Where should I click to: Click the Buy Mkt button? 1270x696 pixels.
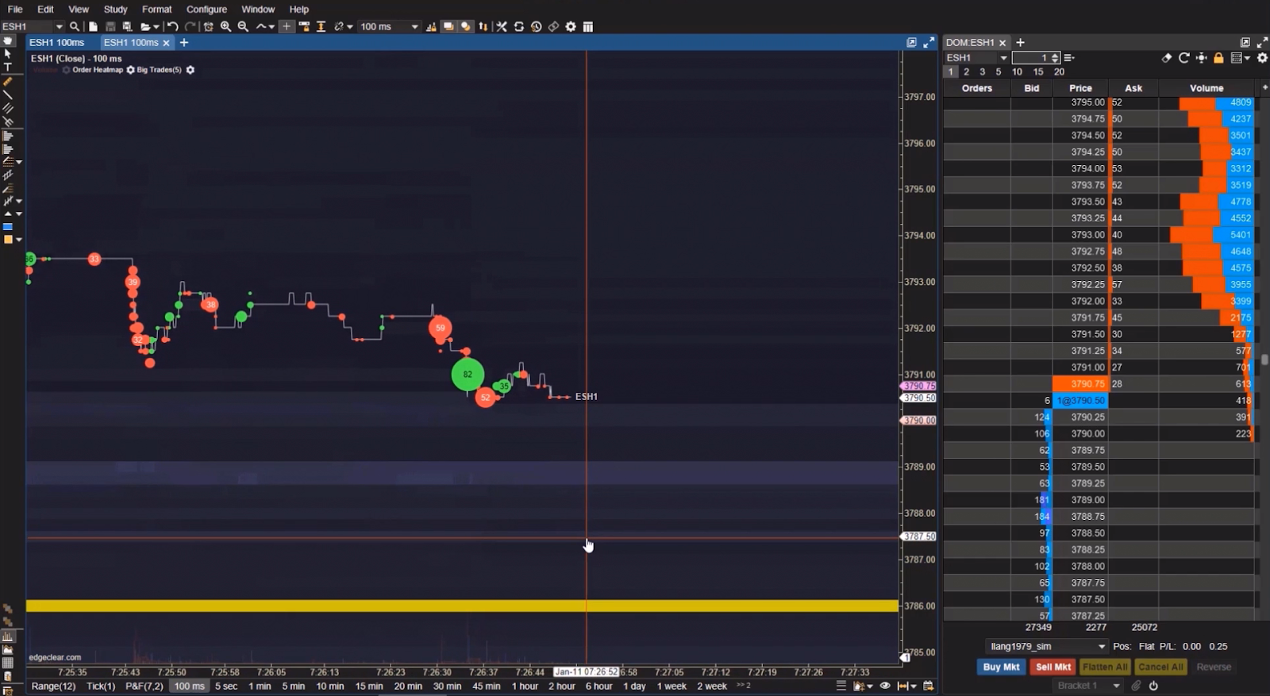[1001, 667]
